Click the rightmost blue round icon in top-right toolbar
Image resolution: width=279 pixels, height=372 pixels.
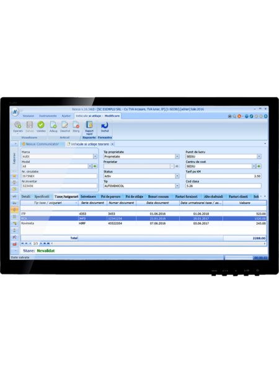pos(266,117)
